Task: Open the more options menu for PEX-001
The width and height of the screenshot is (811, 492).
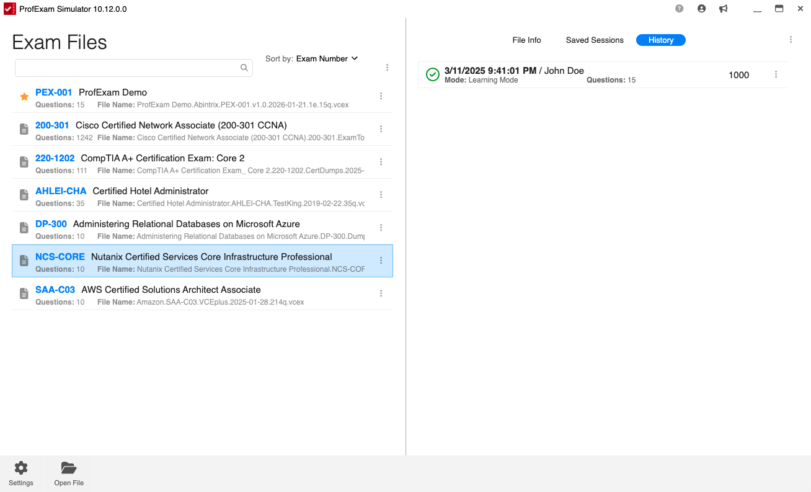Action: tap(381, 96)
